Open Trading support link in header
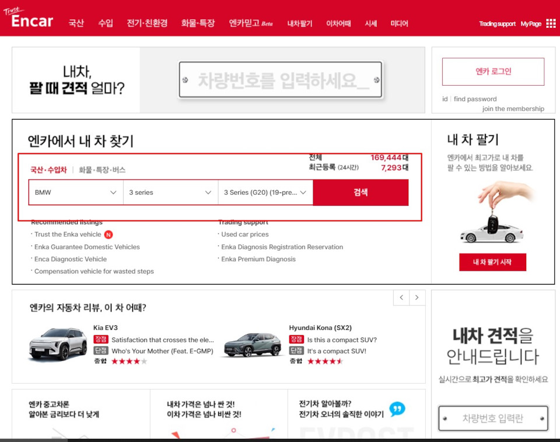The width and height of the screenshot is (560, 442). (x=497, y=24)
